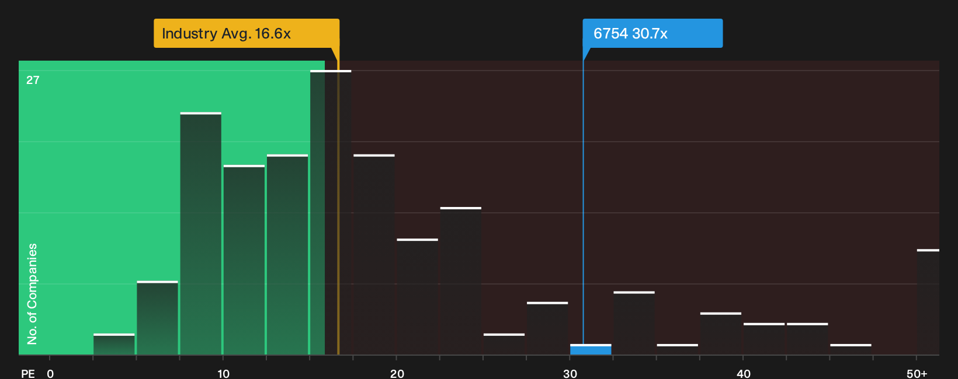Click the 30 tick label on x-axis
This screenshot has height=379, width=958.
[x=570, y=374]
